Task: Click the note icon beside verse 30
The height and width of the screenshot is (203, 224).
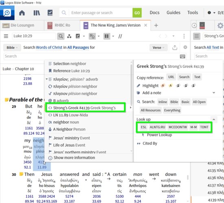Action: pos(21,174)
